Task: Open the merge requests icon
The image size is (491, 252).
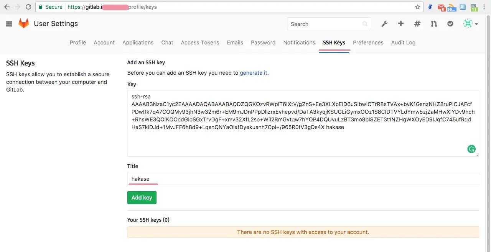Action: (x=434, y=24)
